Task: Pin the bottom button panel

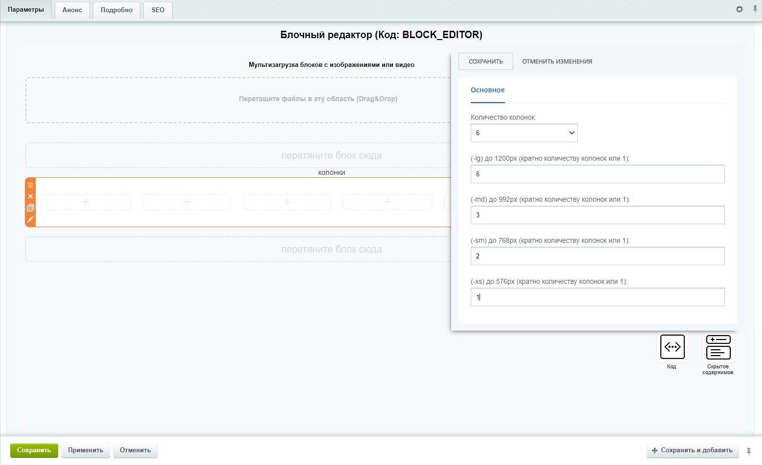Action: (748, 451)
